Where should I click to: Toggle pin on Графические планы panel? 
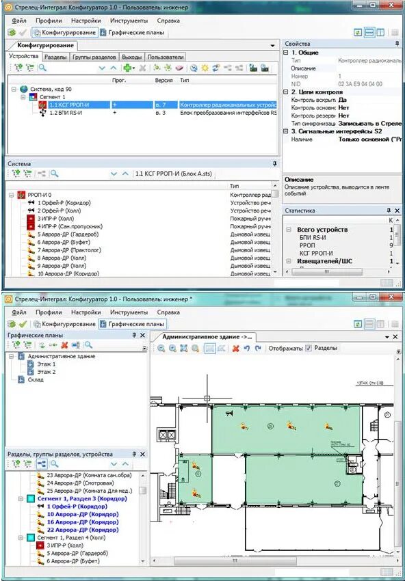coord(134,335)
